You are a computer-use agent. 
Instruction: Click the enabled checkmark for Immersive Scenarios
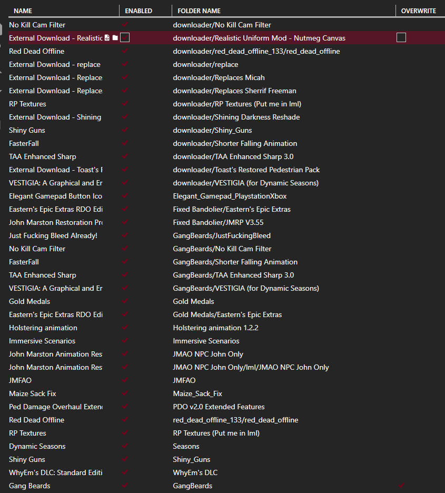click(x=125, y=341)
